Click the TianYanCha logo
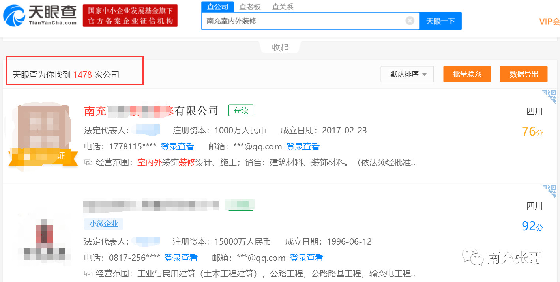Image resolution: width=560 pixels, height=282 pixels. click(40, 15)
